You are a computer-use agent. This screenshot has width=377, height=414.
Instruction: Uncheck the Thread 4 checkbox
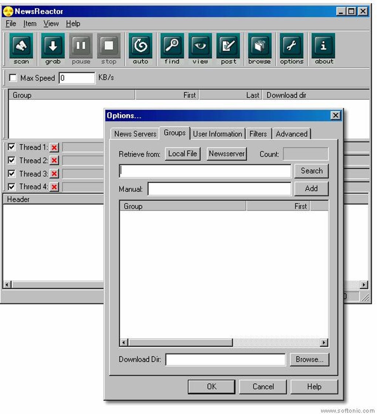point(11,187)
